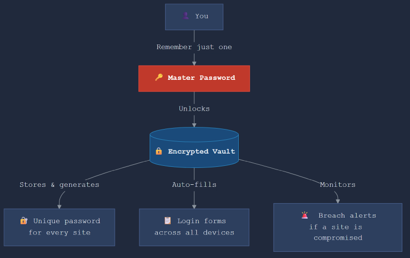Click the key icon in Master Password
The height and width of the screenshot is (258, 410).
pos(159,77)
